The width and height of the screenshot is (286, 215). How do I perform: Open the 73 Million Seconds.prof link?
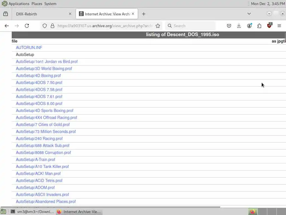pos(46,132)
